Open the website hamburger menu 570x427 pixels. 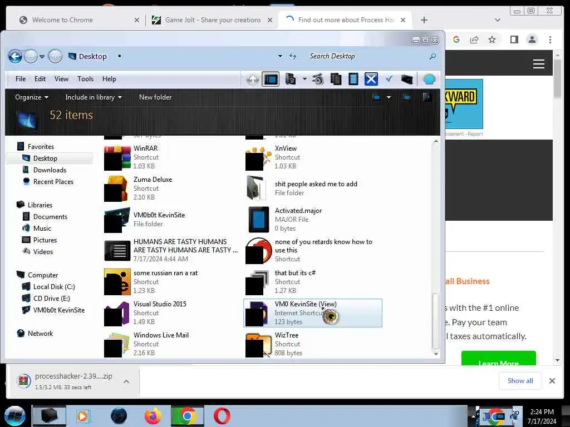point(539,64)
